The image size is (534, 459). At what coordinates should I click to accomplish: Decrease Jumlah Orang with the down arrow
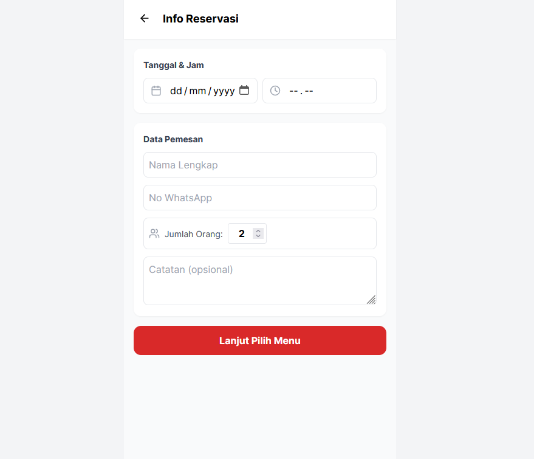click(258, 236)
